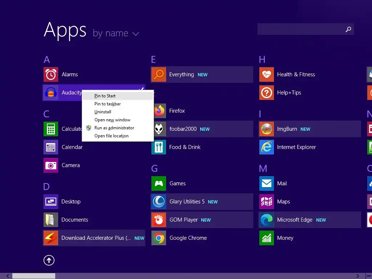Open the Everything search app icon

pyautogui.click(x=159, y=74)
